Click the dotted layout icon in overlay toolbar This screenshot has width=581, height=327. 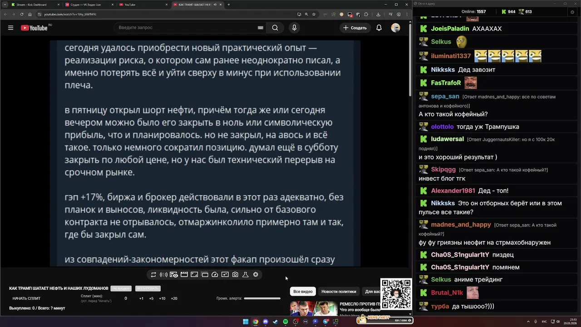[x=204, y=275]
